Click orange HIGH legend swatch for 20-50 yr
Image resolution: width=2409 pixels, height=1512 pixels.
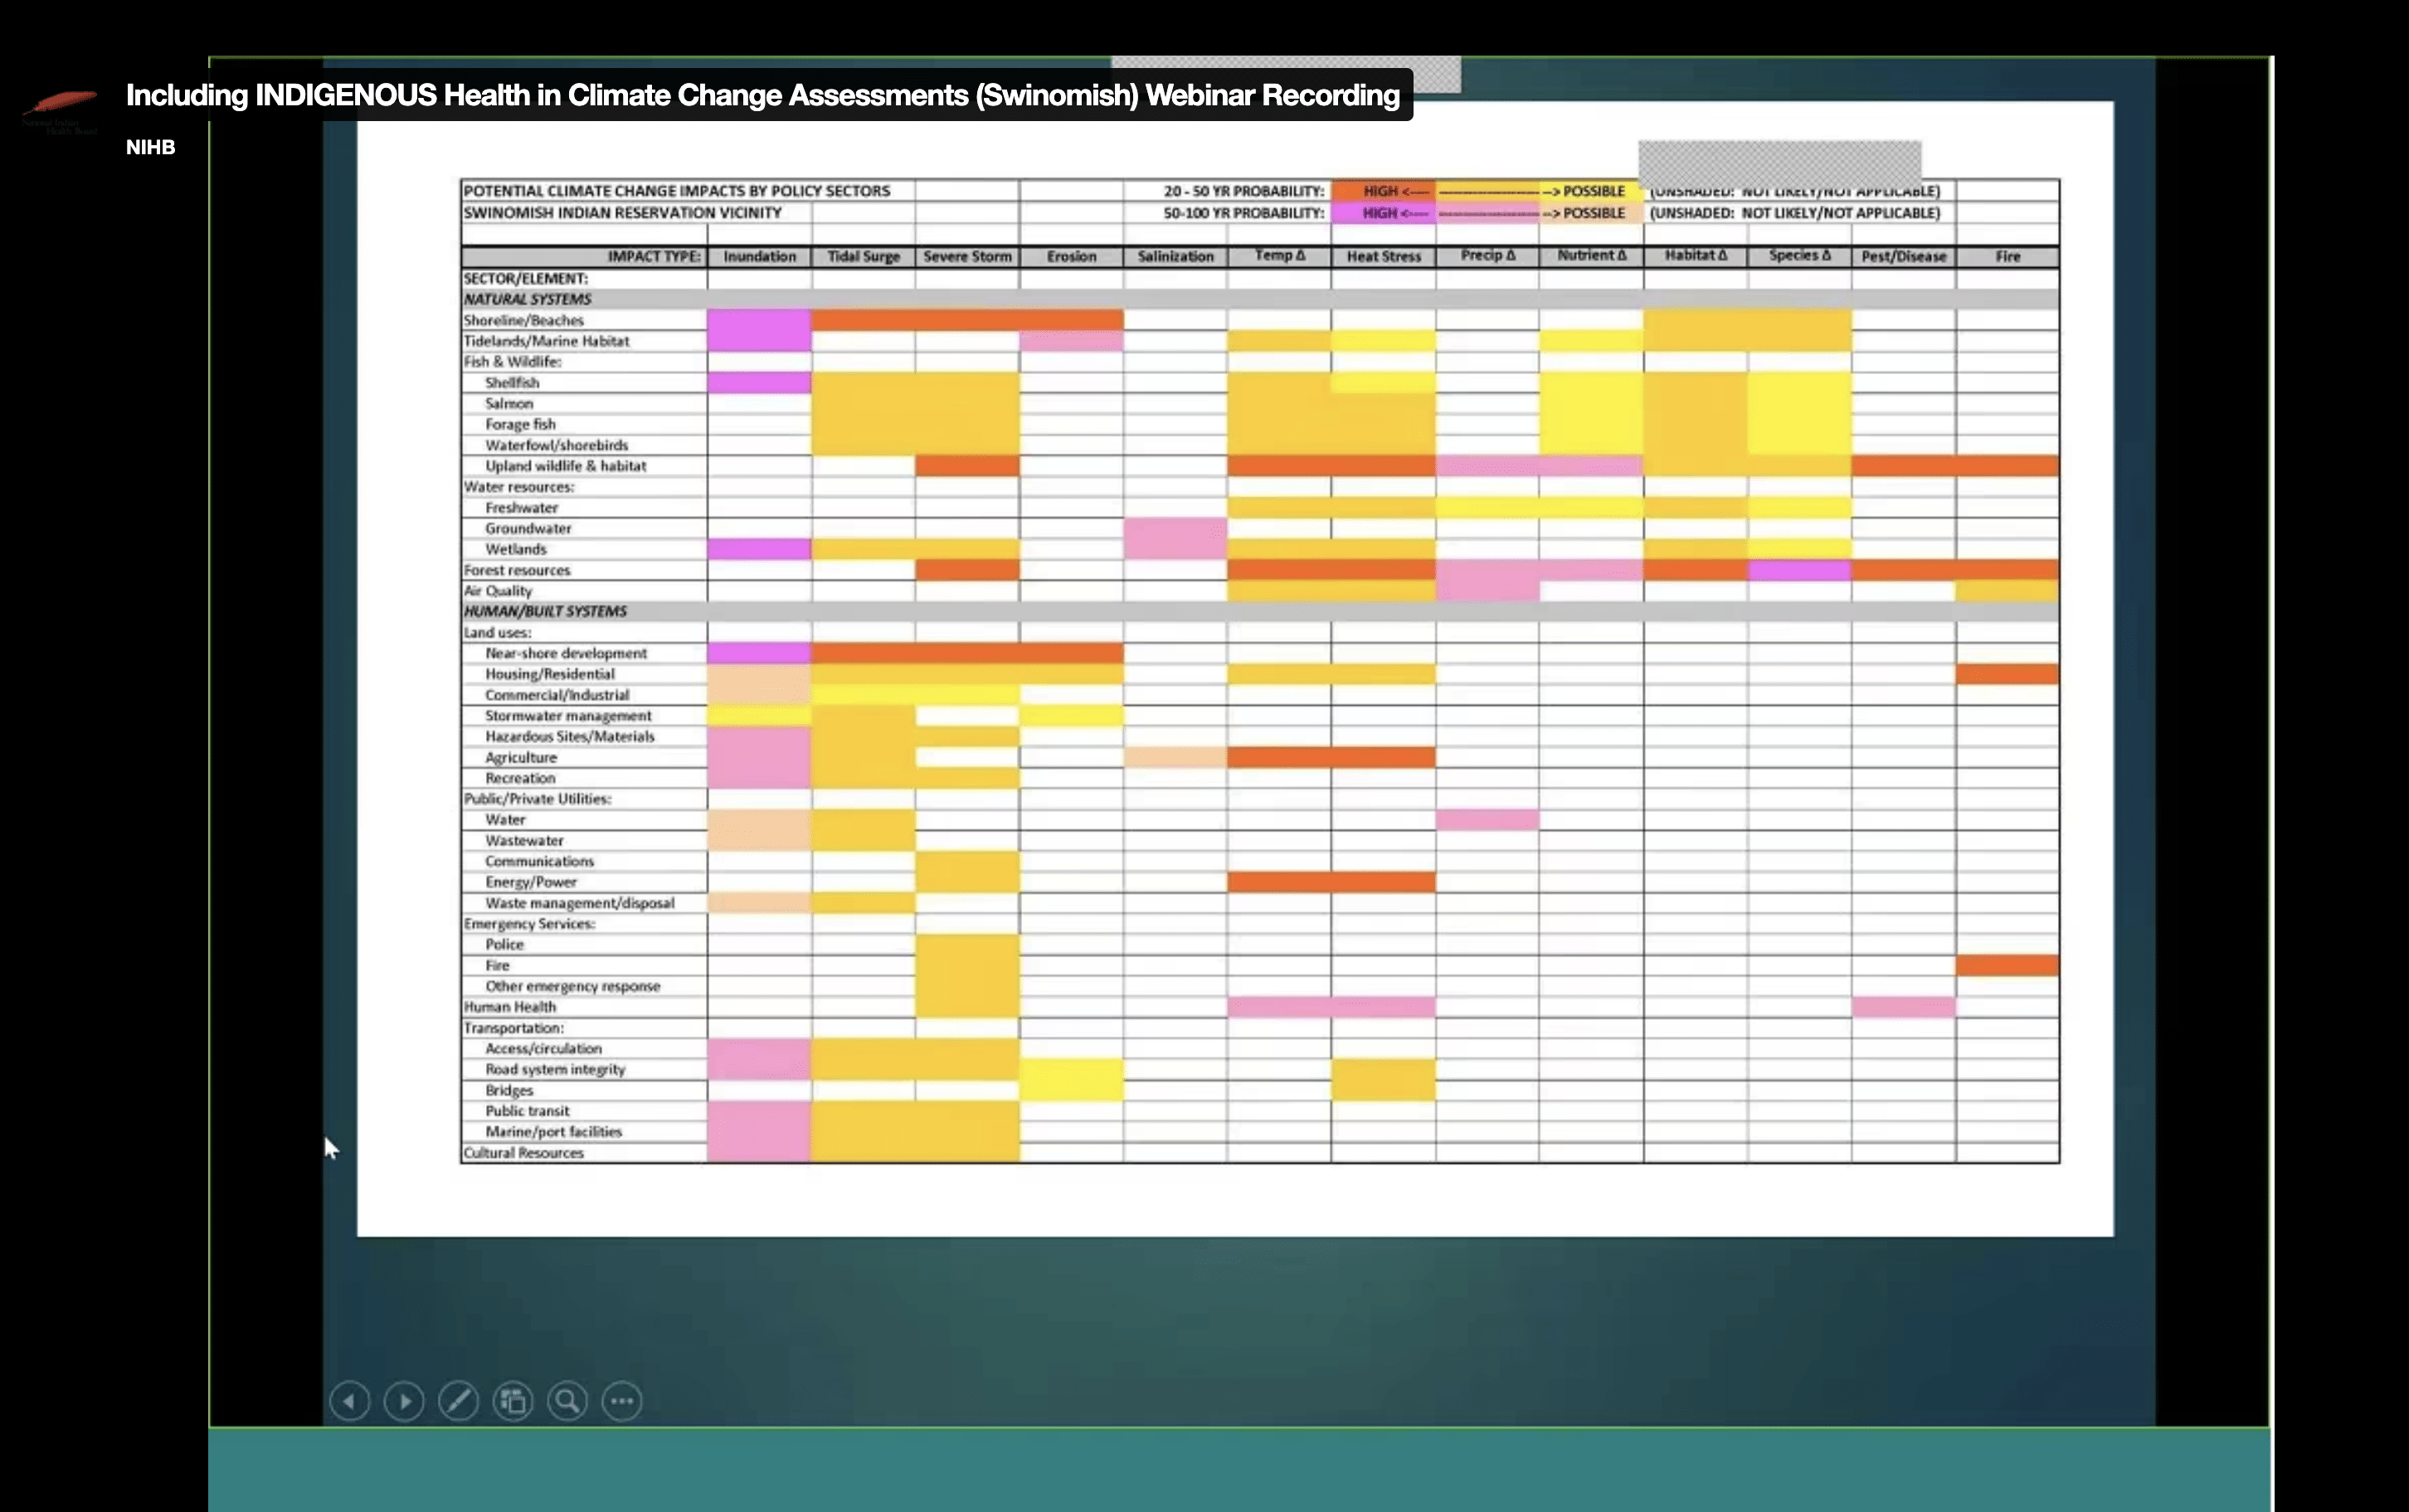(1383, 191)
